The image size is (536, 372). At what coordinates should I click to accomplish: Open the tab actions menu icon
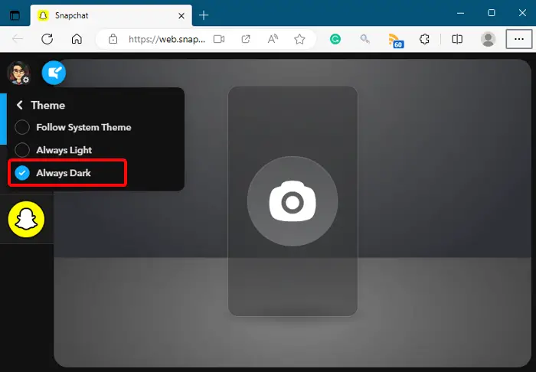[x=15, y=15]
